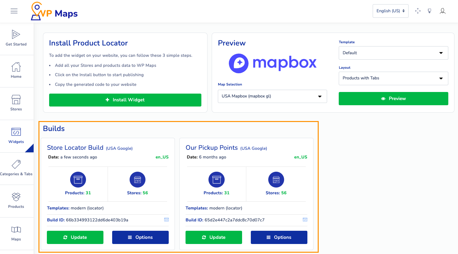Update the Our Pickup Points build
The height and width of the screenshot is (254, 458).
214,237
